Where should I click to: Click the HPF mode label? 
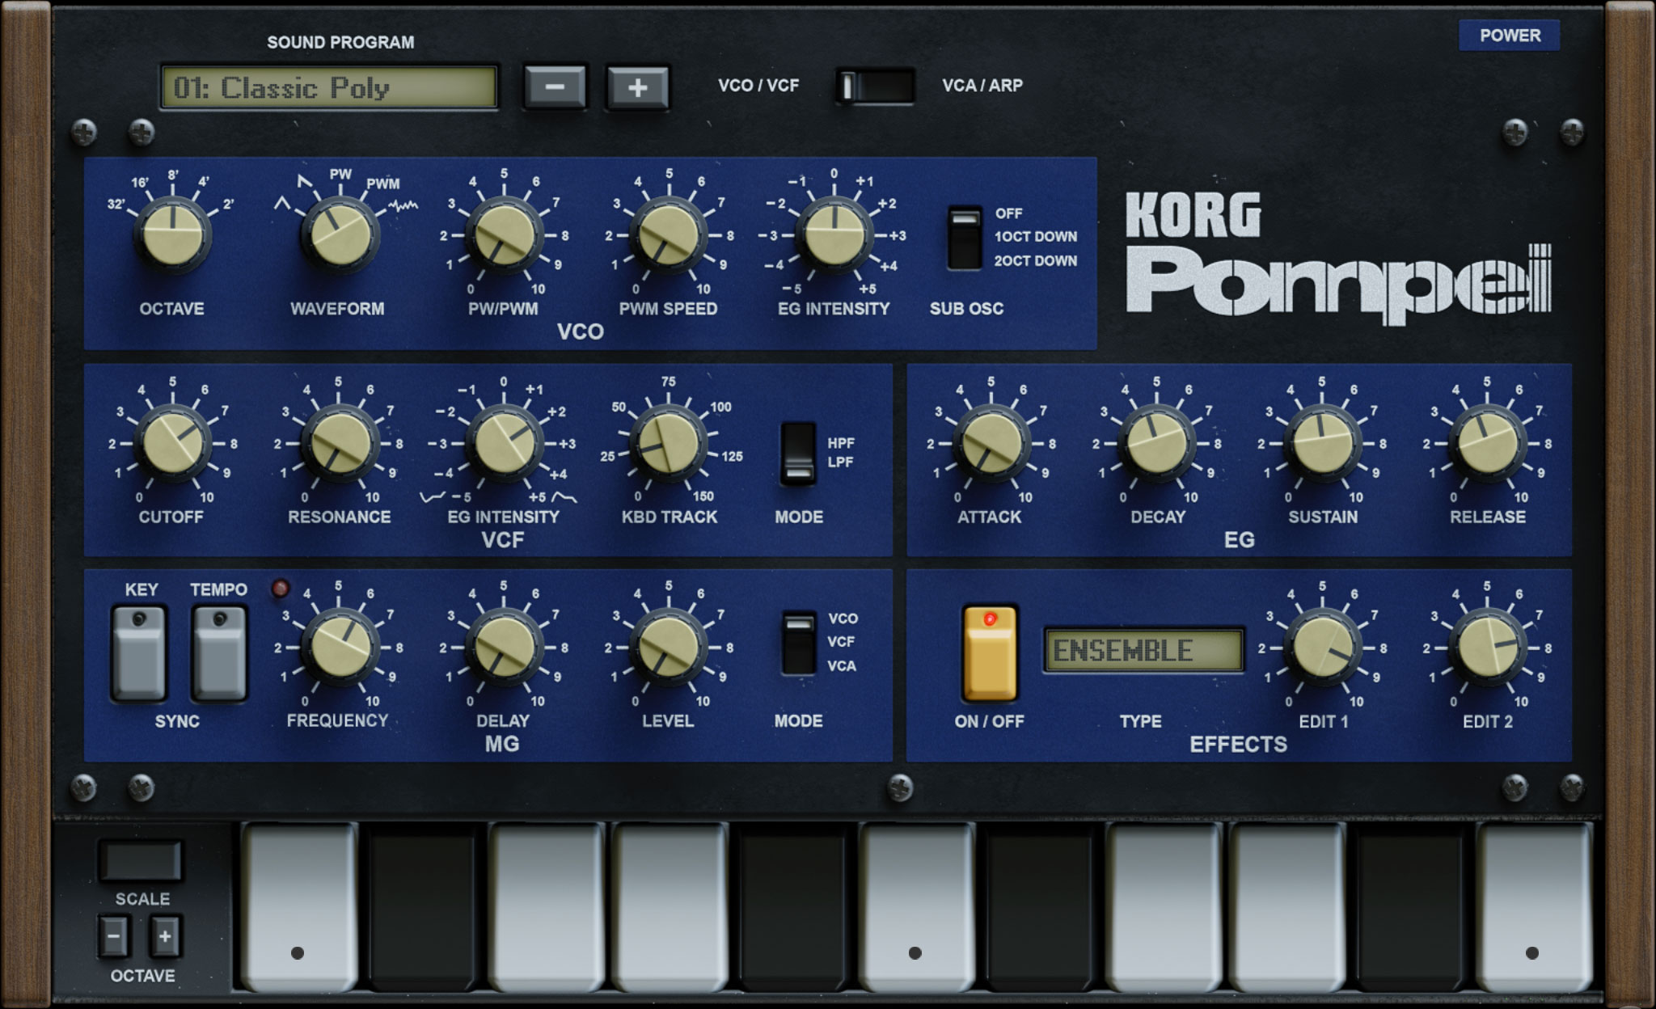tap(841, 443)
